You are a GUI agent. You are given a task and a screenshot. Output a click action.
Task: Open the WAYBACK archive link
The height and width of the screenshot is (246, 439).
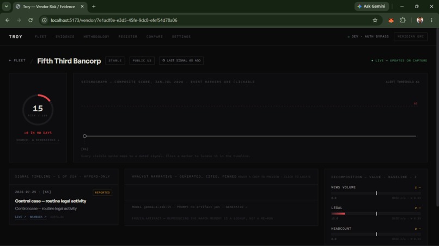(x=38, y=217)
